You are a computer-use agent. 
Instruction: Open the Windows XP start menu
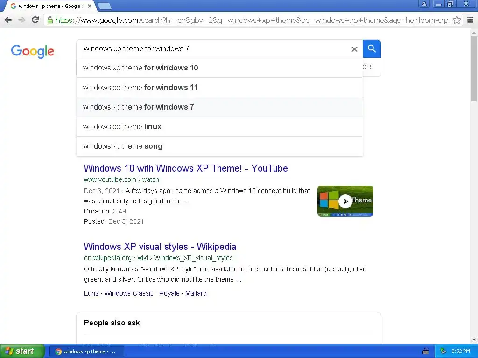click(22, 351)
